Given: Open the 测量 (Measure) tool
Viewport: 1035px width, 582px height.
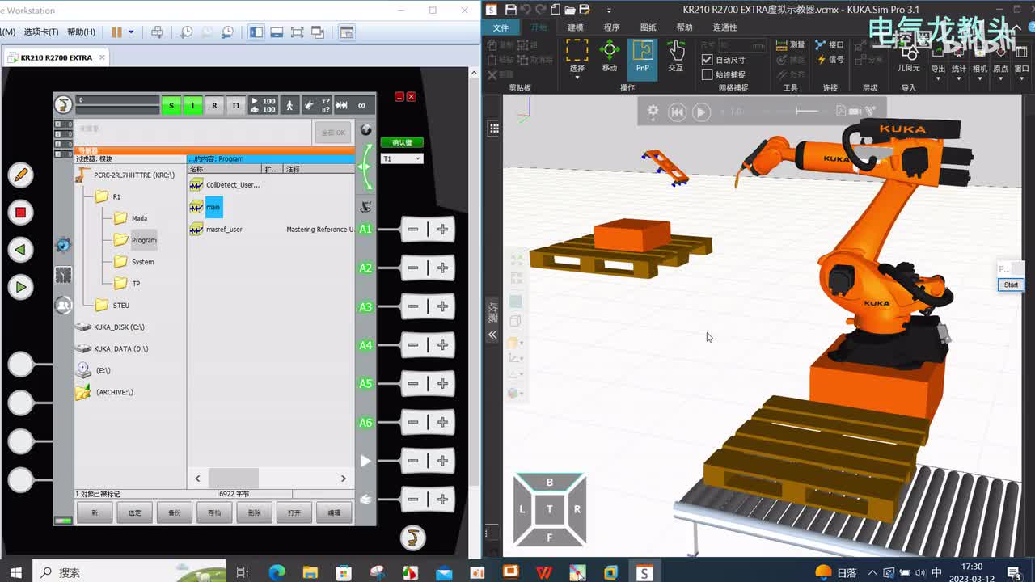Looking at the screenshot, I should click(790, 45).
